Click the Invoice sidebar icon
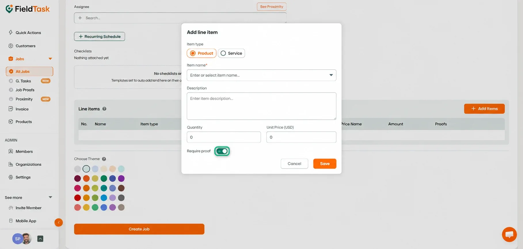This screenshot has height=249, width=523. pos(11,109)
